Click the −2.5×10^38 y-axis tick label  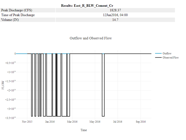(x=10, y=99)
